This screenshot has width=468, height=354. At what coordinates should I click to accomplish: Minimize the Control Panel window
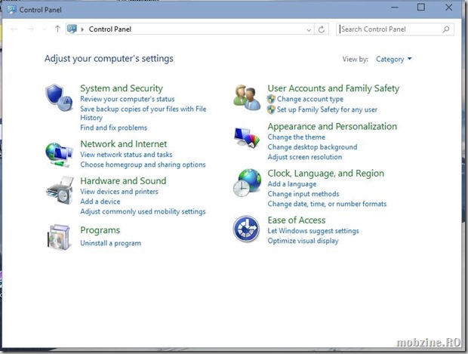point(395,7)
